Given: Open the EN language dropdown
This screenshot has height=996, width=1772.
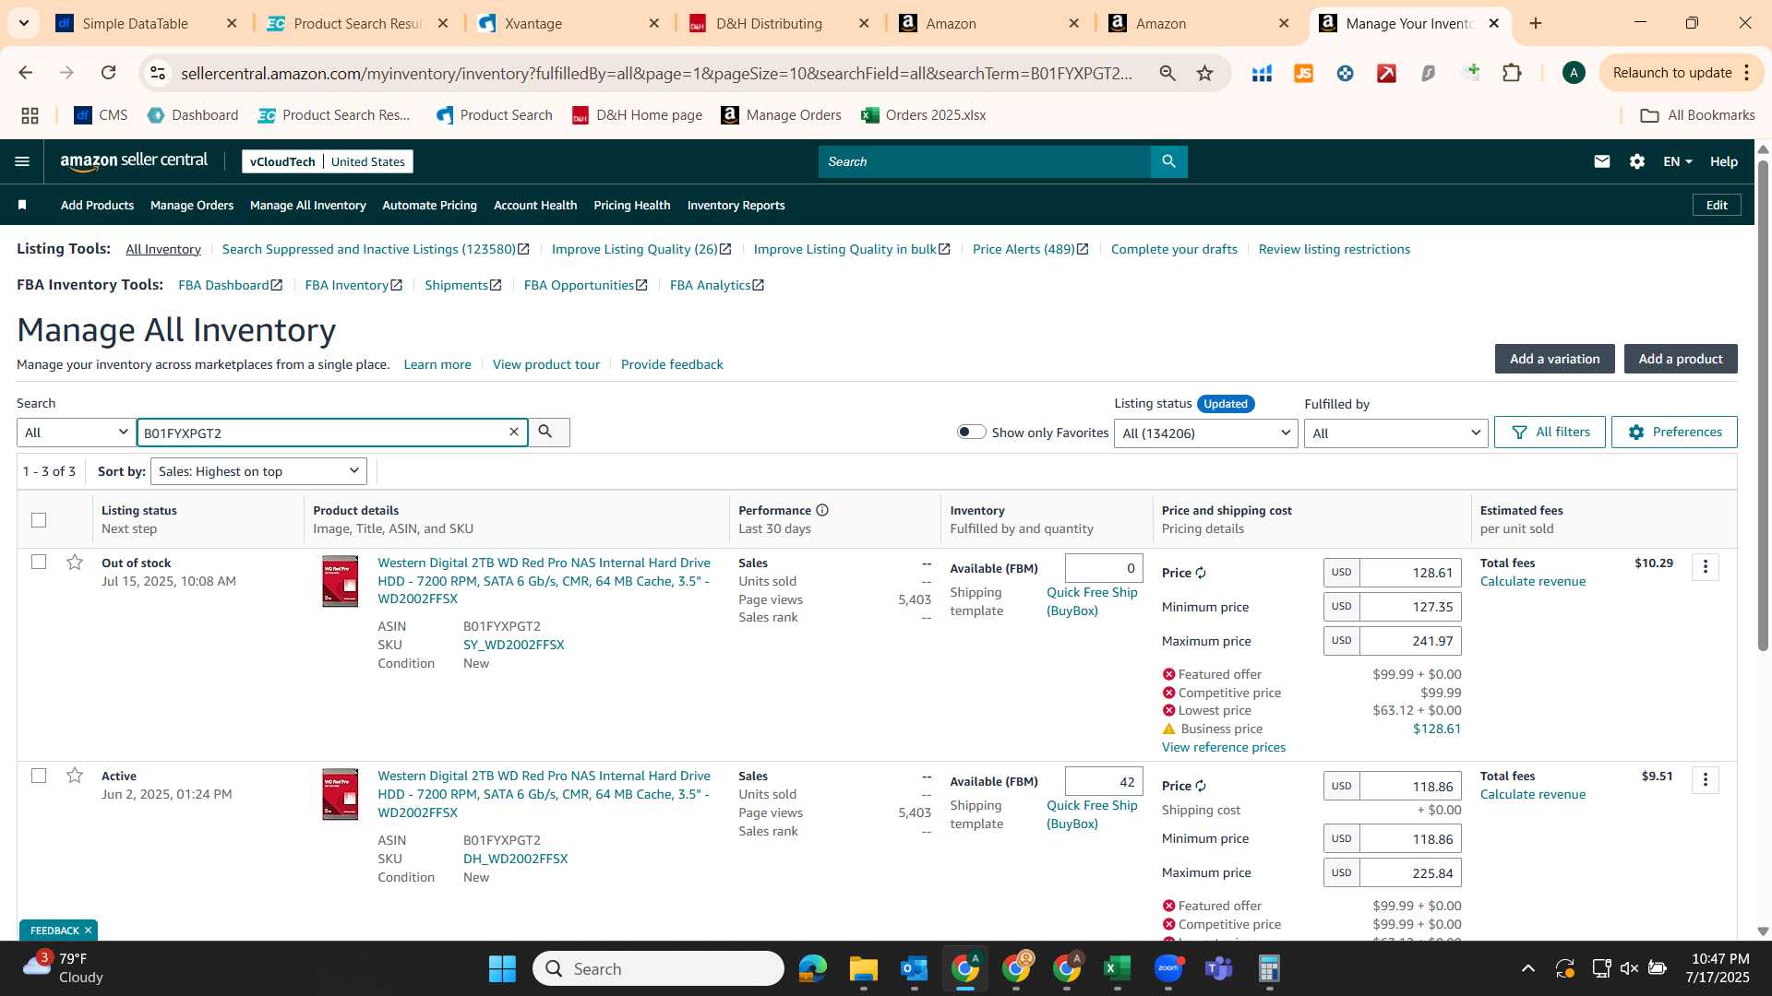Looking at the screenshot, I should click(1677, 161).
